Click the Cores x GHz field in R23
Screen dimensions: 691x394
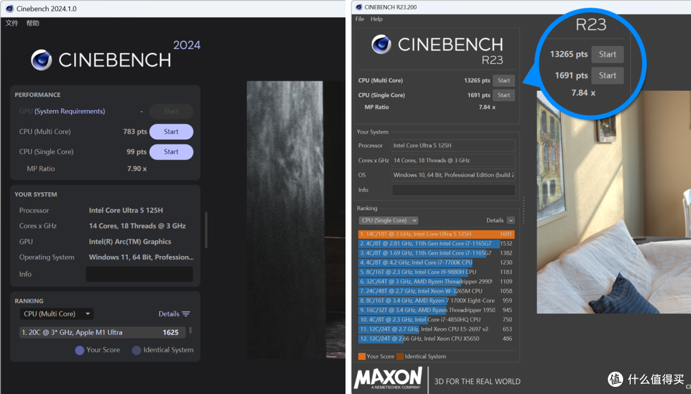[x=453, y=160]
